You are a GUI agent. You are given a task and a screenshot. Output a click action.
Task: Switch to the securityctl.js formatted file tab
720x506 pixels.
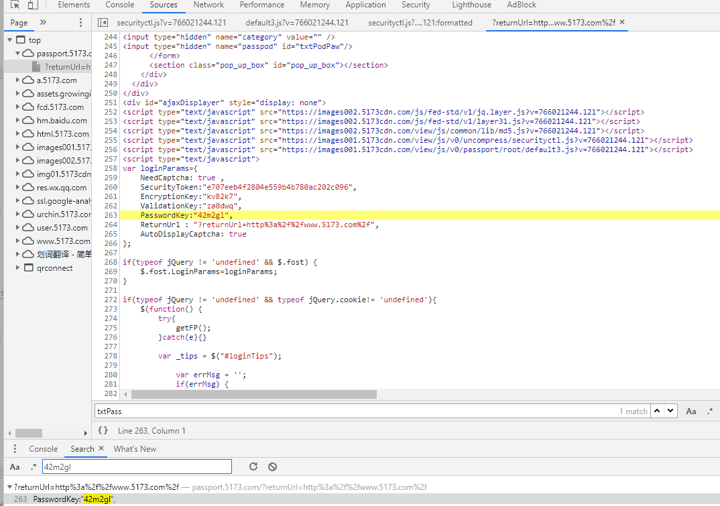point(420,23)
